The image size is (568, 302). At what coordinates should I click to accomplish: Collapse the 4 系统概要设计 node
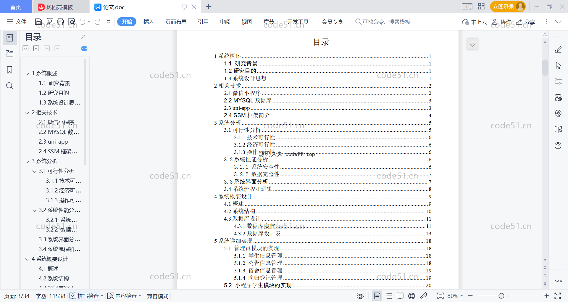[x=27, y=259]
